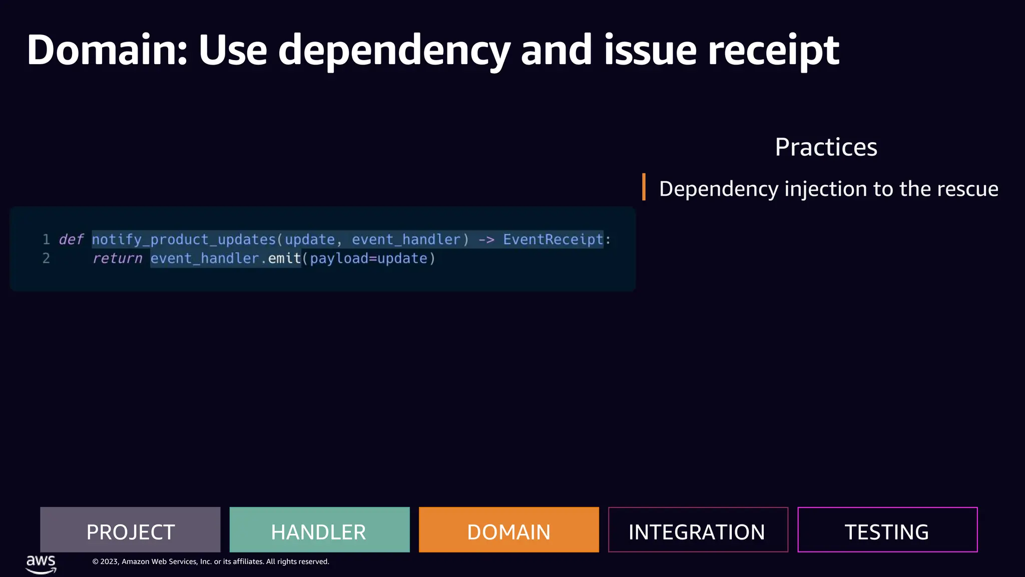Click 'notify_product_updates' in code line 1
The height and width of the screenshot is (577, 1025).
(x=184, y=239)
